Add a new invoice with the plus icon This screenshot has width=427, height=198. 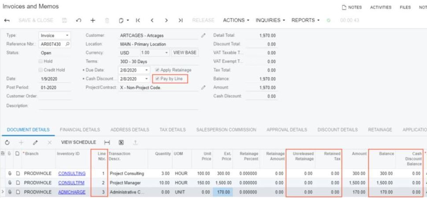tap(93, 20)
